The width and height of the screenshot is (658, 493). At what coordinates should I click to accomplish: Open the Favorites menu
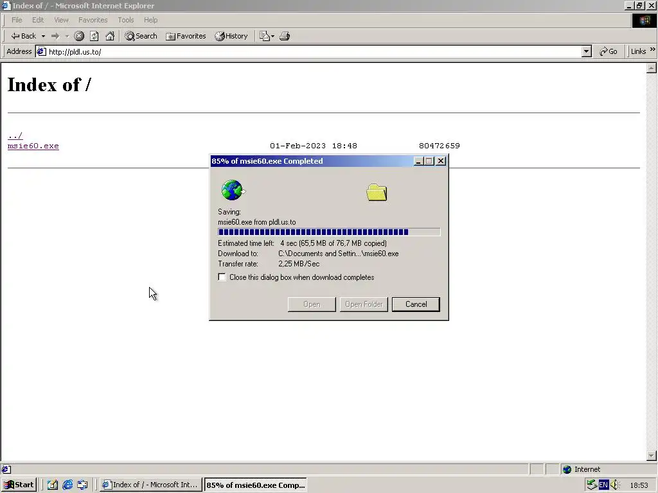click(93, 20)
